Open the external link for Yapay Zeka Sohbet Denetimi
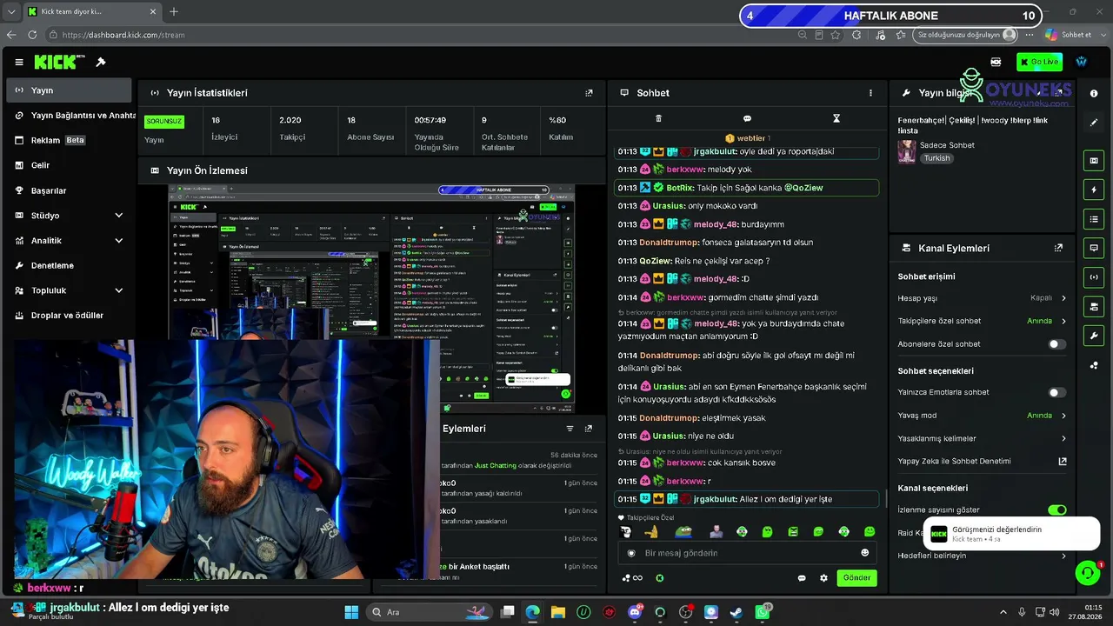1113x626 pixels. click(x=1062, y=462)
